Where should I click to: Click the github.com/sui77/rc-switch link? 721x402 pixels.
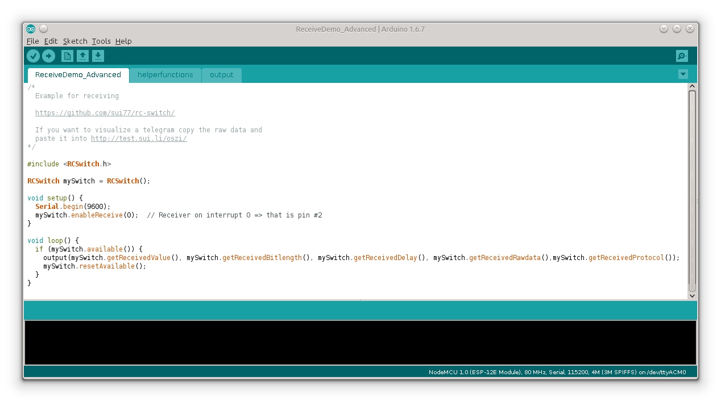105,113
